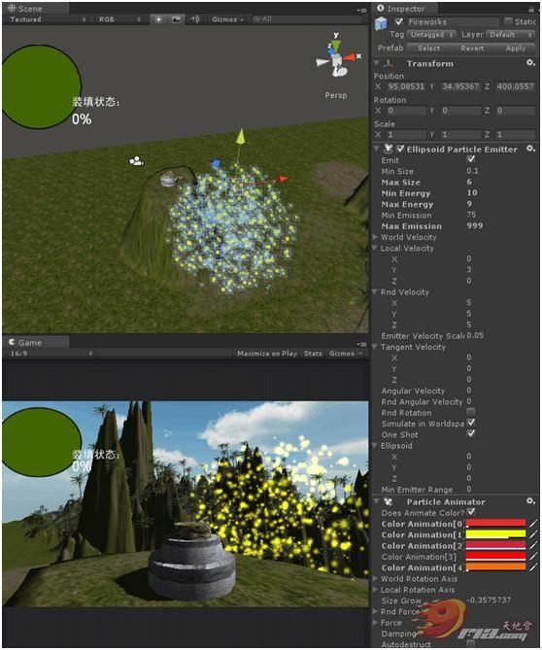Toggle Maximize on Play button
Screen dimensions: 542x650
(267, 354)
